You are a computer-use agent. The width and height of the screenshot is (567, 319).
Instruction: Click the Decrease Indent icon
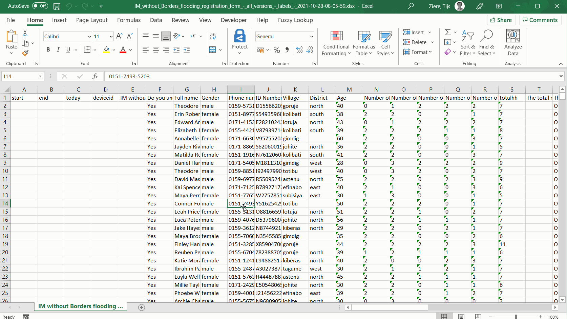tap(176, 50)
